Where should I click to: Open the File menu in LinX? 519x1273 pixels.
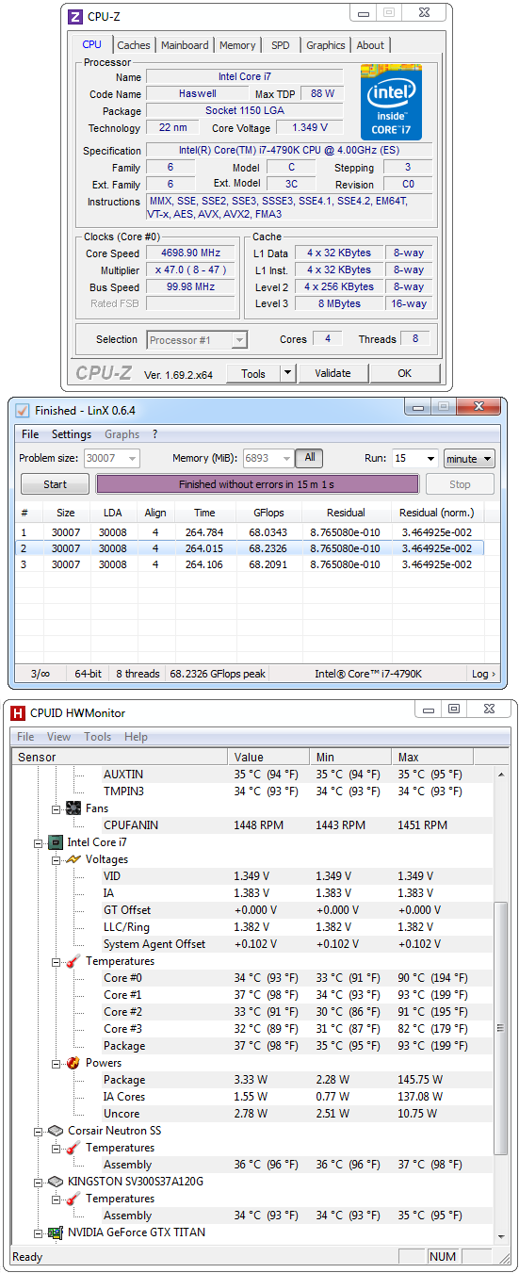30,434
